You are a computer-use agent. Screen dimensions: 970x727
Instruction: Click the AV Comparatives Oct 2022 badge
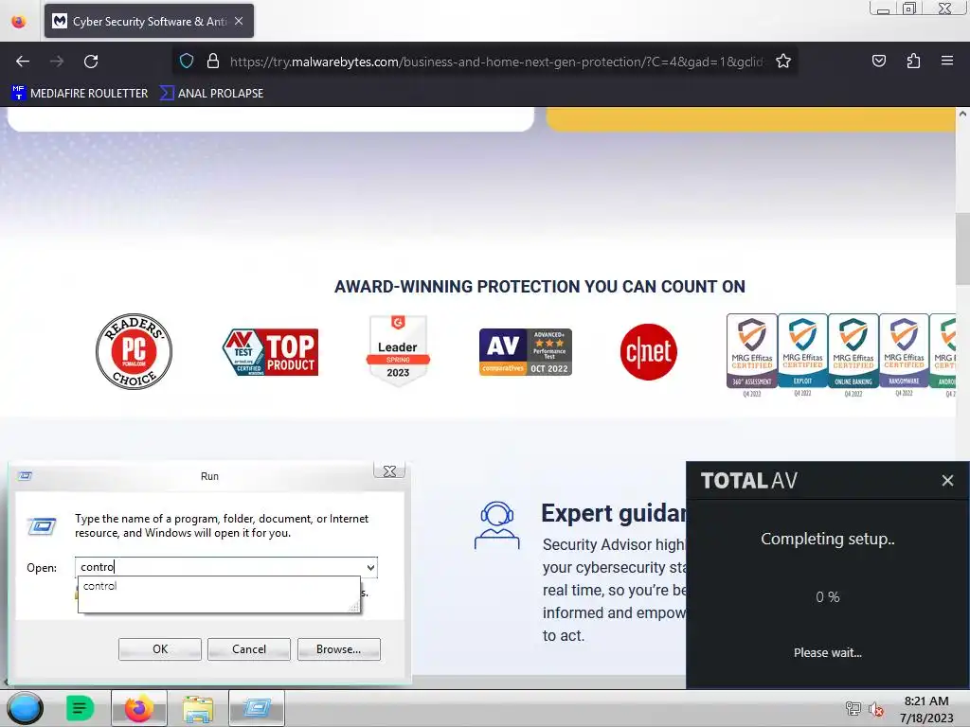[x=526, y=352]
